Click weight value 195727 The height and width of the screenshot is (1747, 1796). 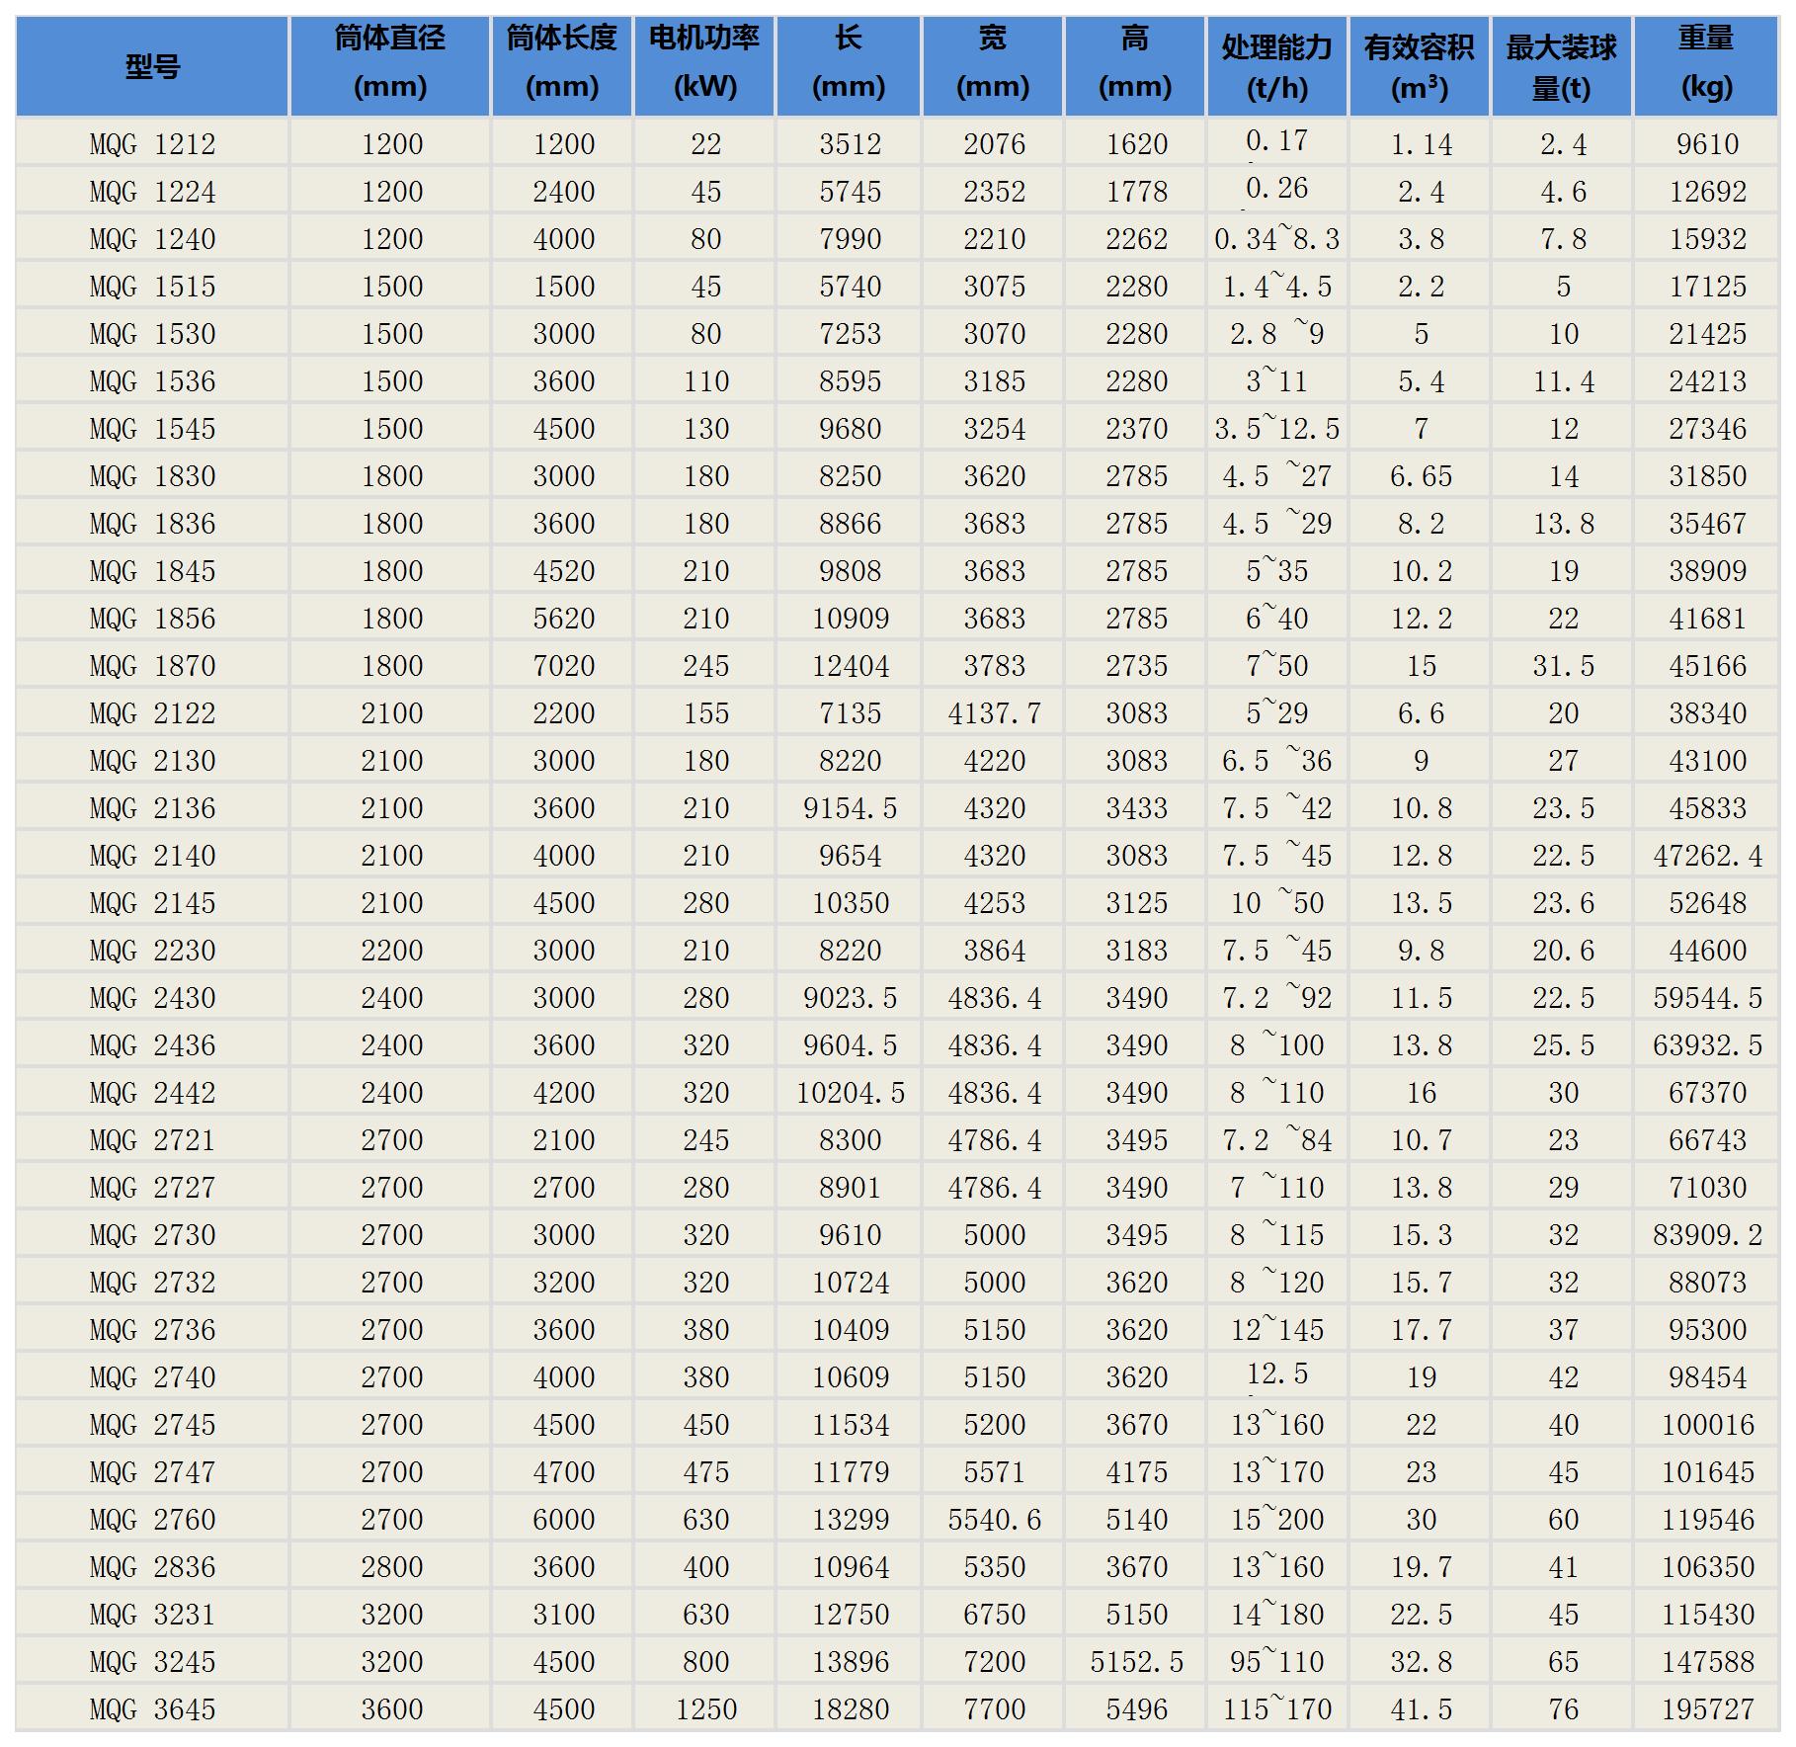click(1707, 1709)
